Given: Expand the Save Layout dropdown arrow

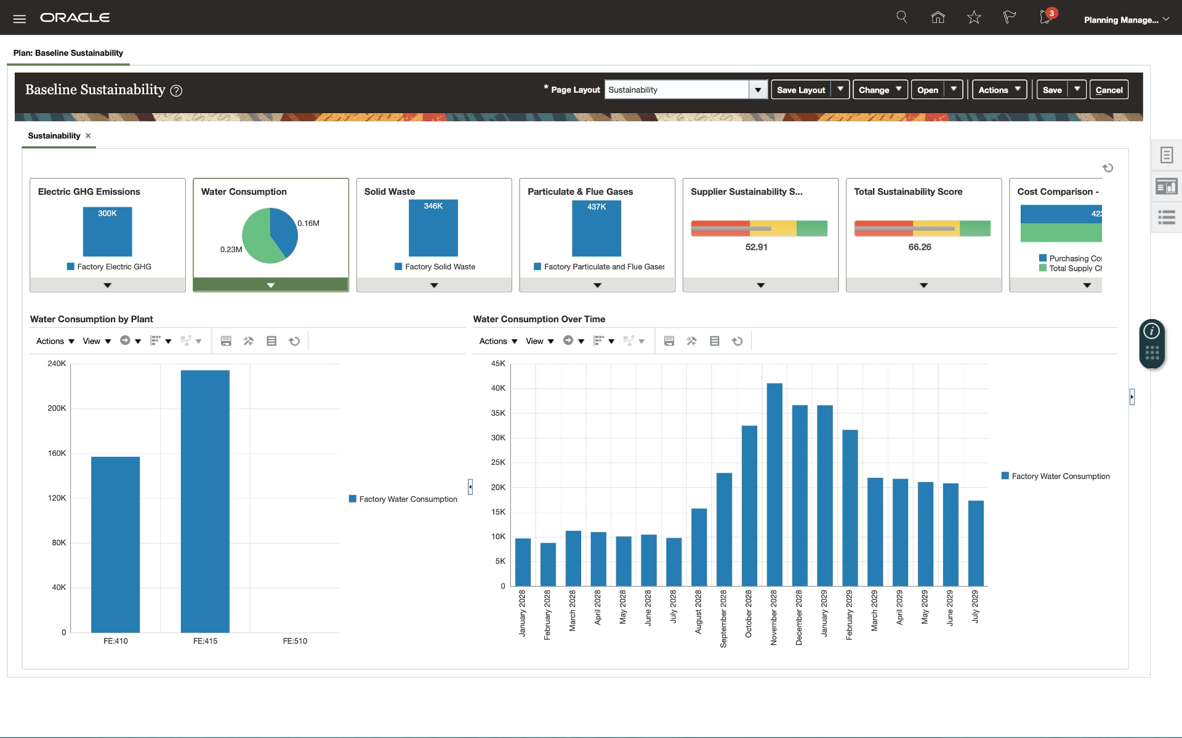Looking at the screenshot, I should pos(840,90).
